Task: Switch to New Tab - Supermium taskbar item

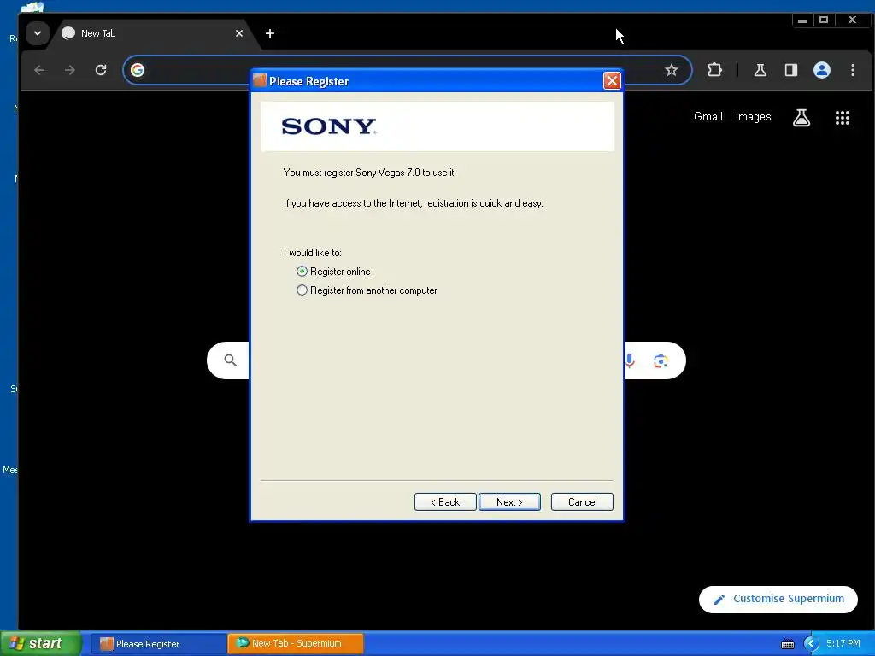Action: pos(296,643)
